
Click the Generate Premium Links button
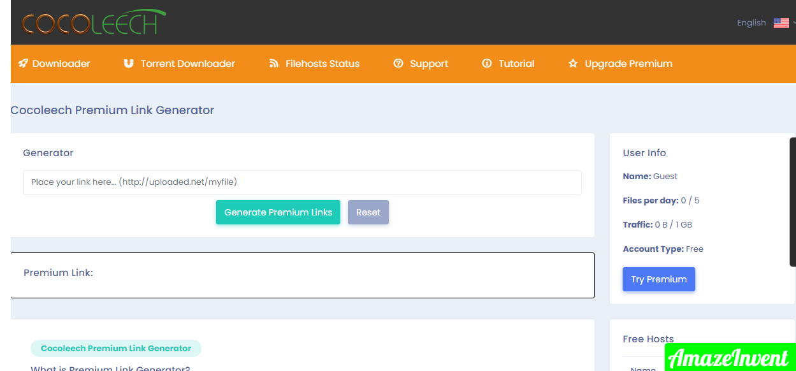pyautogui.click(x=278, y=212)
